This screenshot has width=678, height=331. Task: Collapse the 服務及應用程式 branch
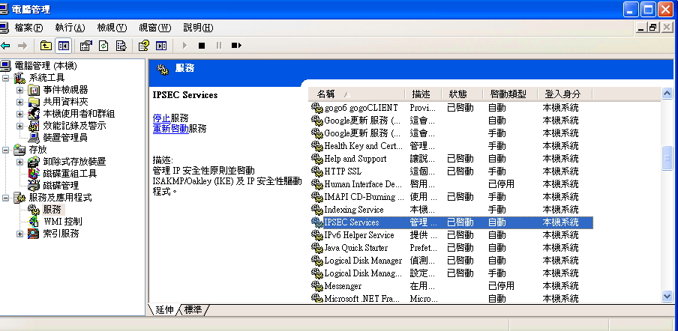click(x=5, y=198)
